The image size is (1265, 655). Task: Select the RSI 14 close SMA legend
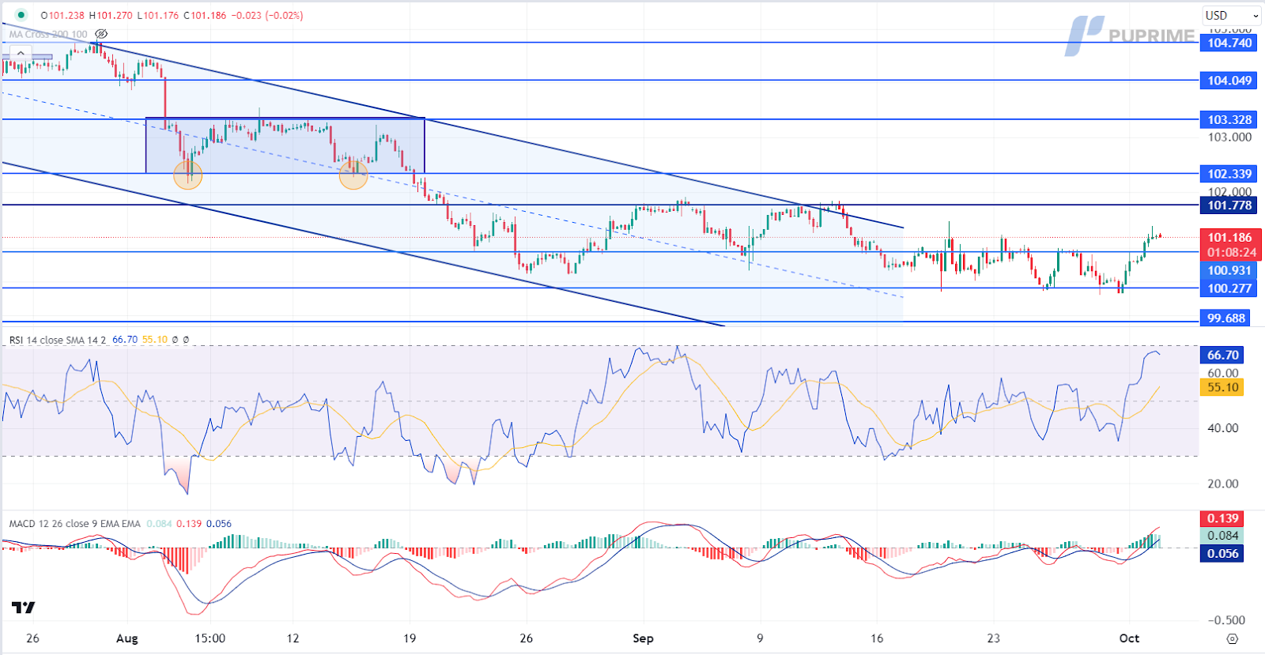coord(57,340)
